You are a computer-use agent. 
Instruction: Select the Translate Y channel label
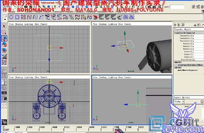tap(186, 39)
